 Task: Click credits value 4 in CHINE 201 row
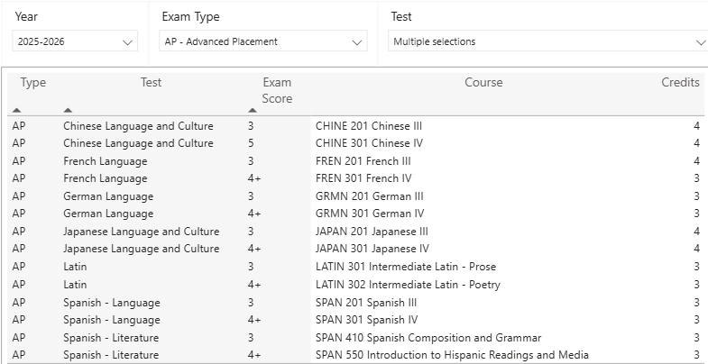tap(696, 126)
